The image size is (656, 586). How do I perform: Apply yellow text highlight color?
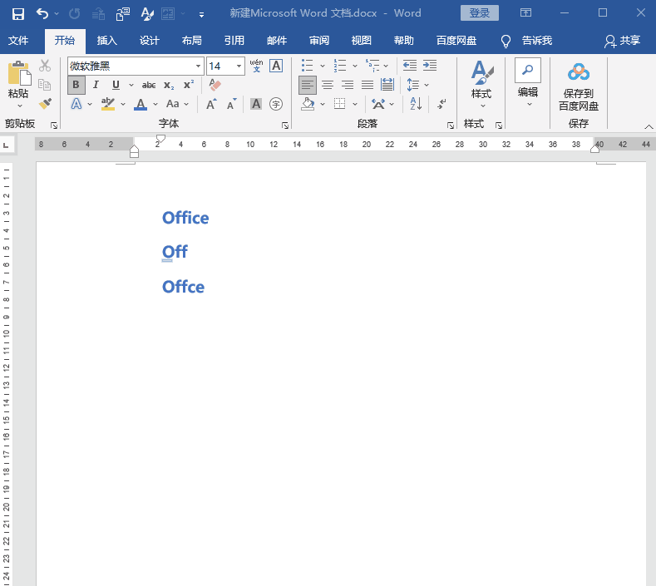click(x=108, y=104)
